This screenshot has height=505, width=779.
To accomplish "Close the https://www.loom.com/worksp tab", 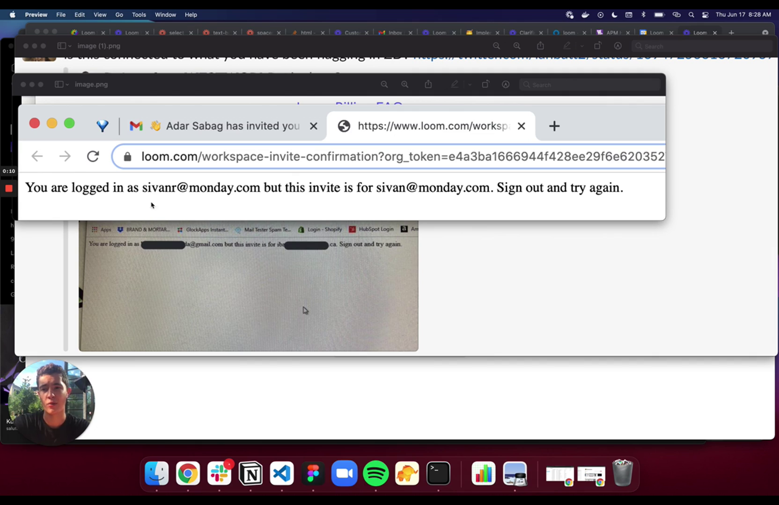I will pos(522,126).
